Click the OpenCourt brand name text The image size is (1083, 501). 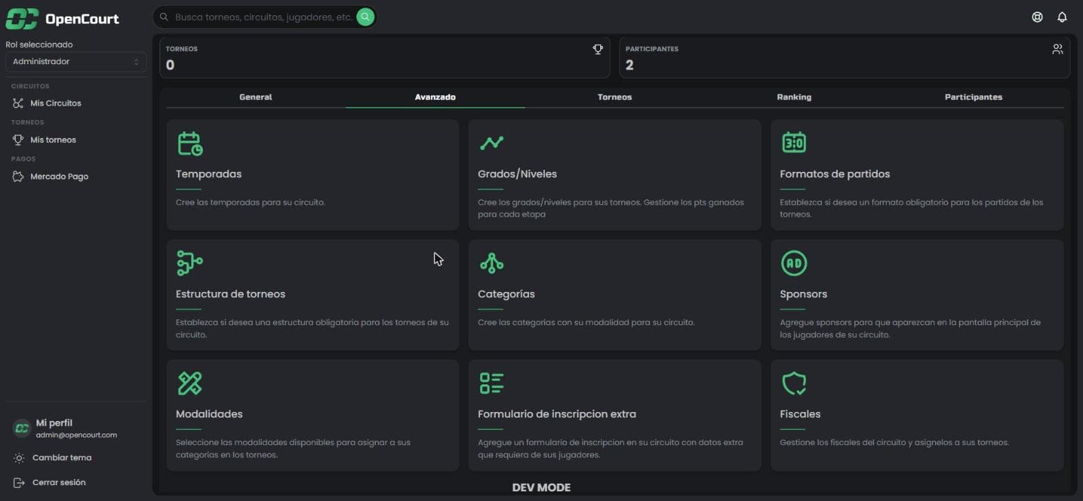pos(82,19)
